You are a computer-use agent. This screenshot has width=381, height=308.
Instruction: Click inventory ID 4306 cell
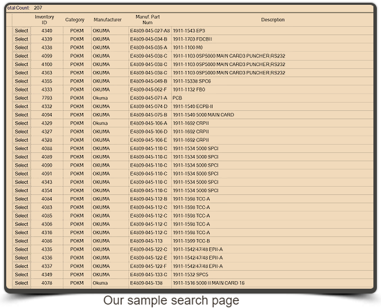pos(47,224)
